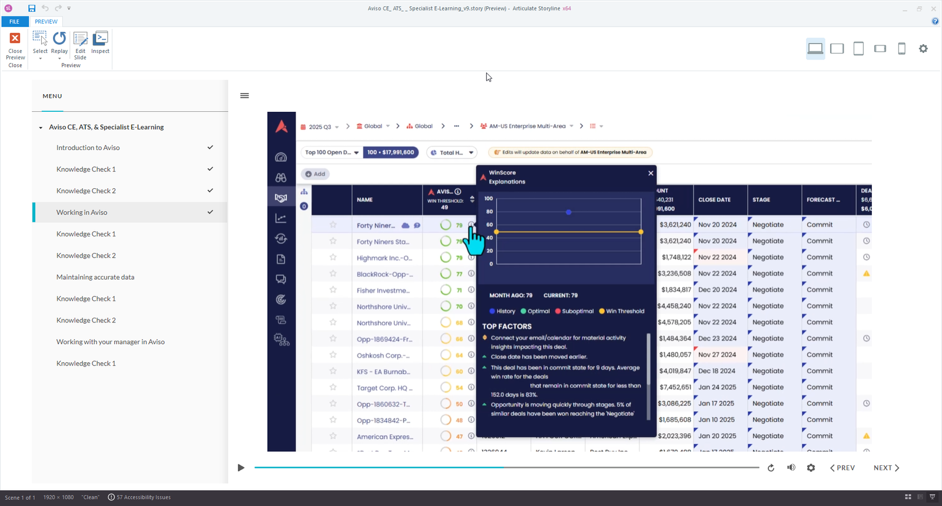Click the Inspect tool icon
942x506 pixels.
(101, 39)
